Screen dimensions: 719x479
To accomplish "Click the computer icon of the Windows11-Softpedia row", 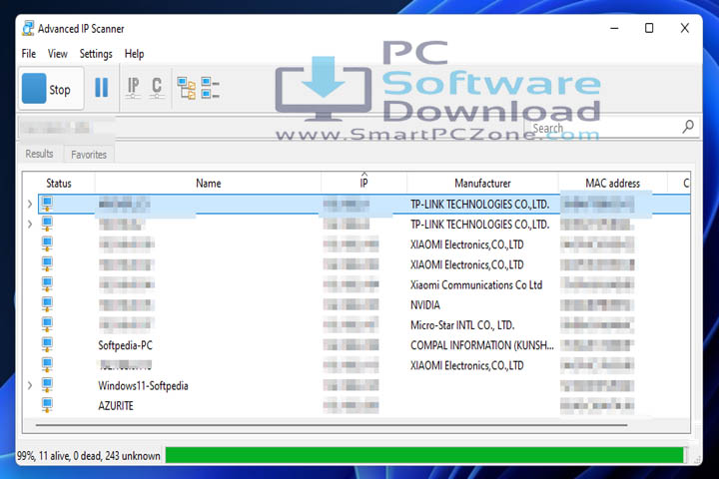I will click(47, 385).
